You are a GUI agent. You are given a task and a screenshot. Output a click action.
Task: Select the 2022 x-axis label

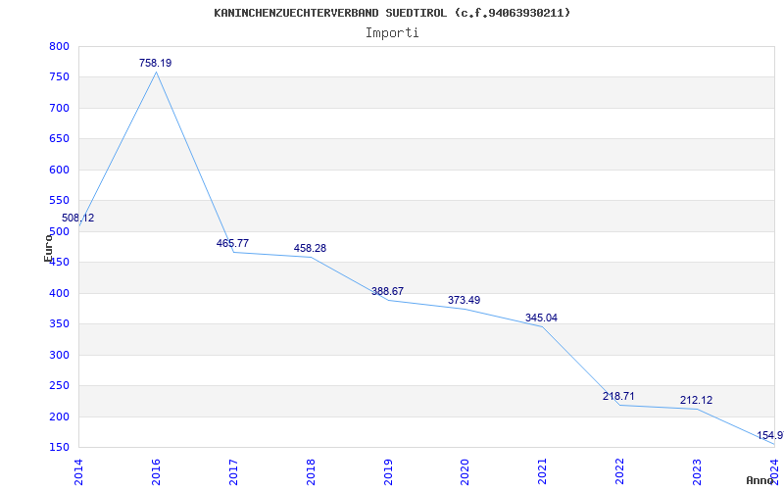point(620,472)
